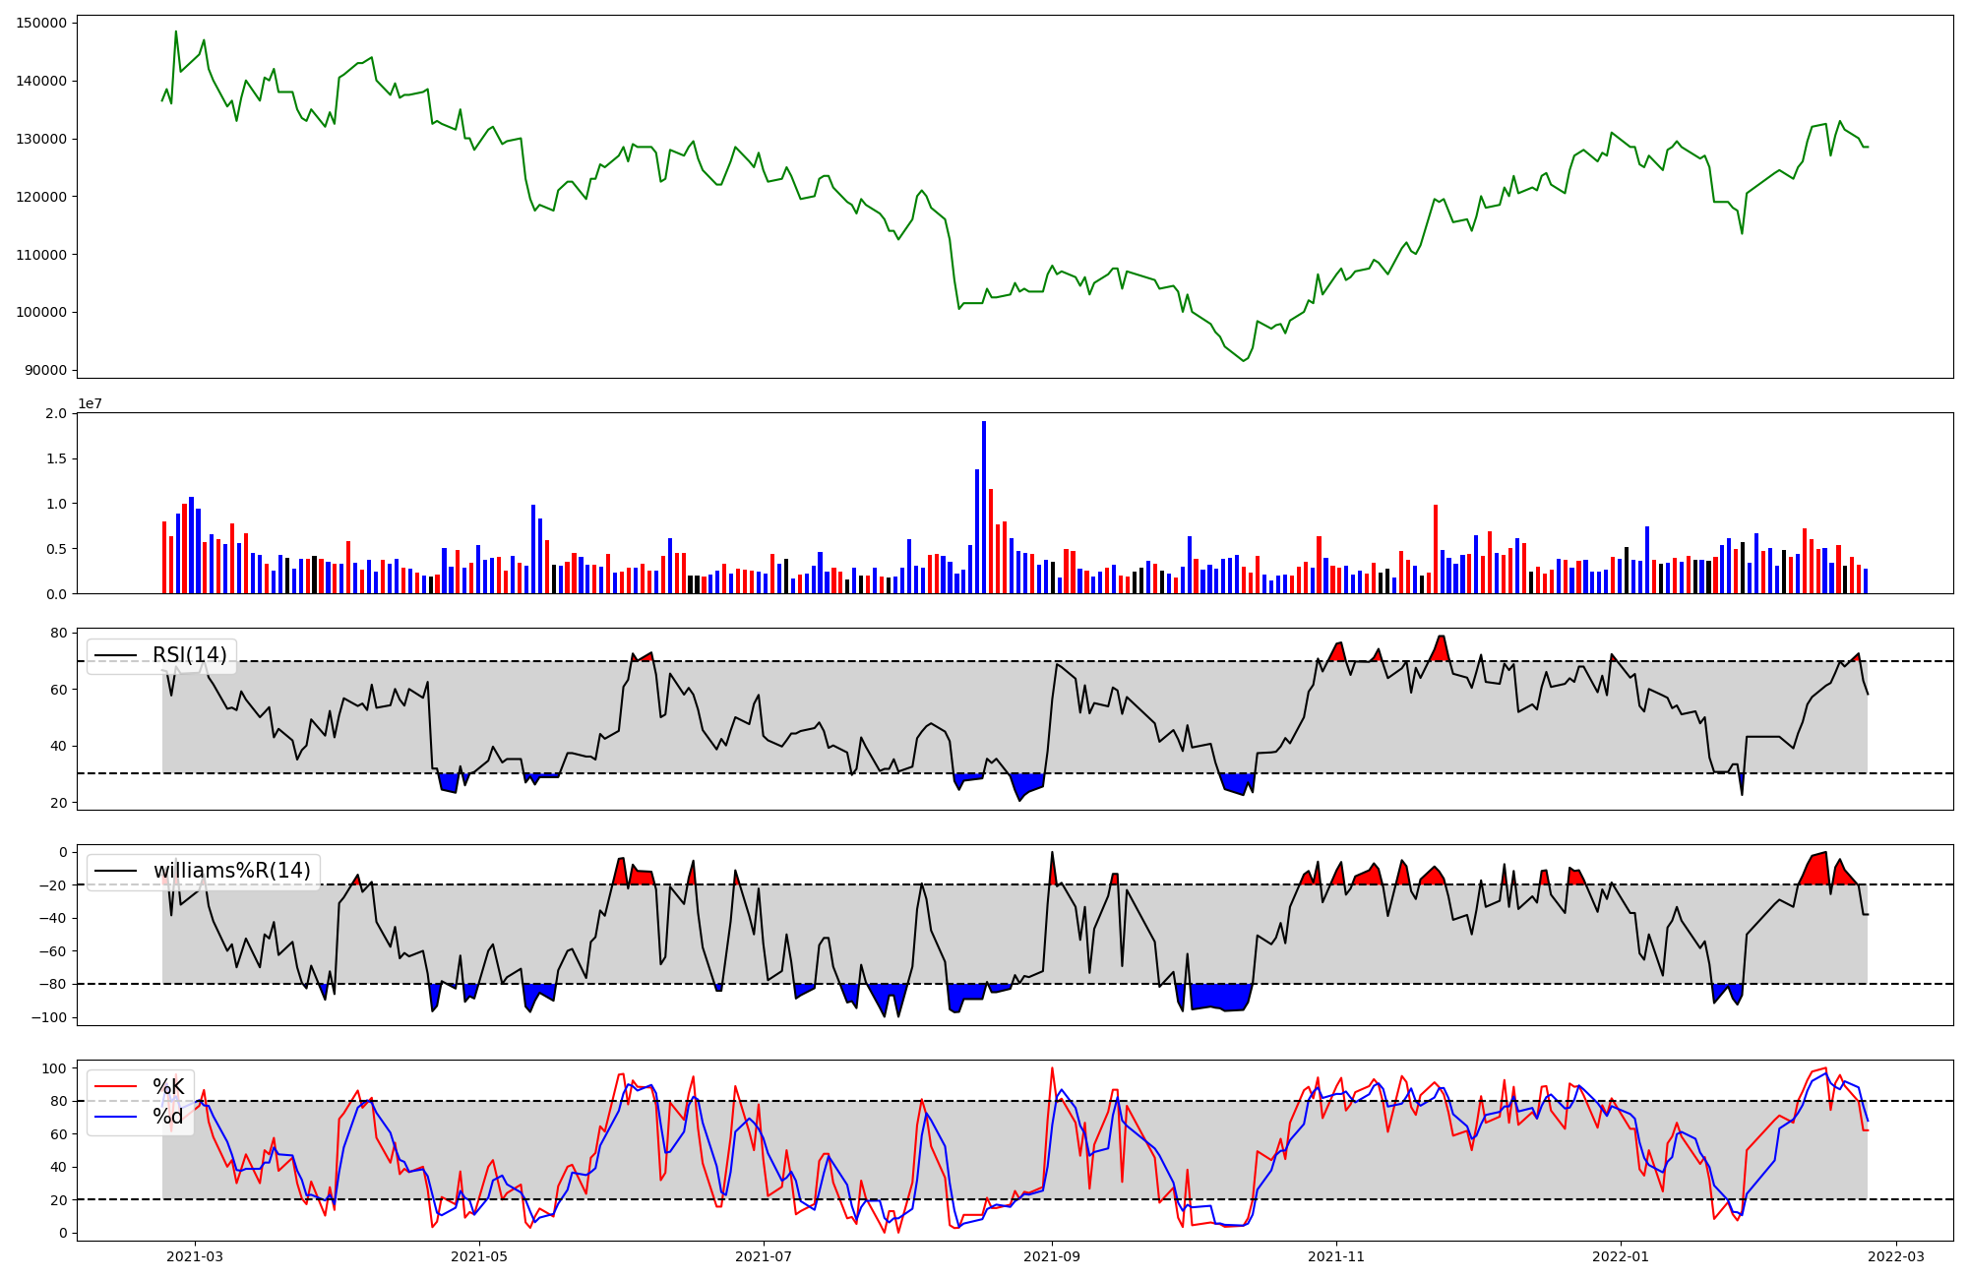The width and height of the screenshot is (1968, 1279).
Task: Click the 2.0 volume axis tick label
Action: pos(57,413)
